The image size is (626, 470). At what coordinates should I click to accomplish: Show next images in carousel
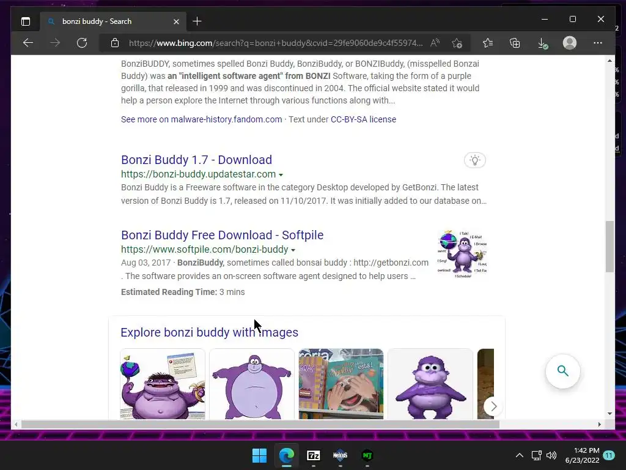(x=493, y=406)
